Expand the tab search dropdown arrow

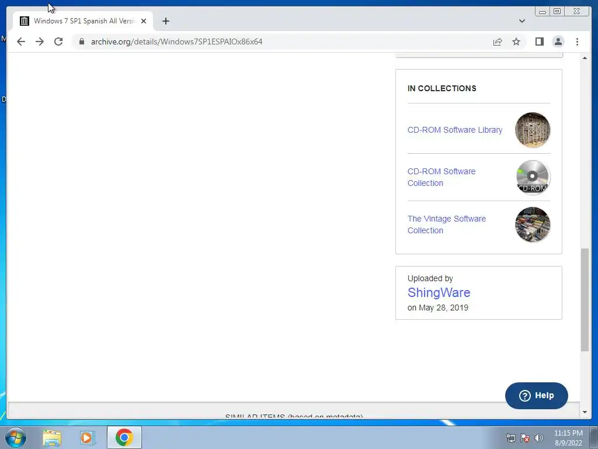pos(522,21)
